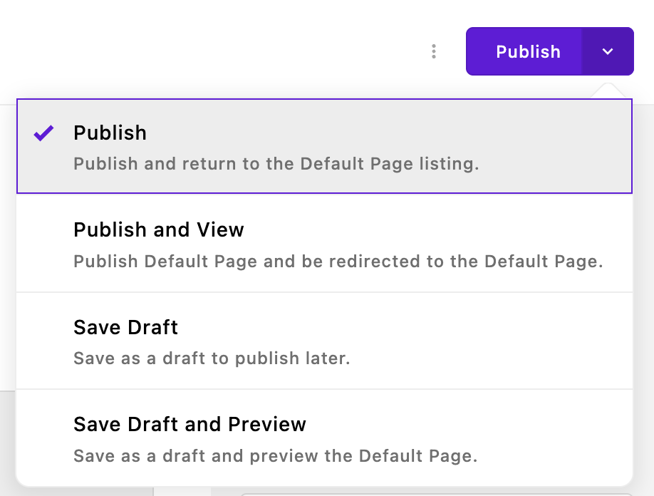This screenshot has height=496, width=654.
Task: Mark Save Draft as the selected action
Action: [125, 327]
